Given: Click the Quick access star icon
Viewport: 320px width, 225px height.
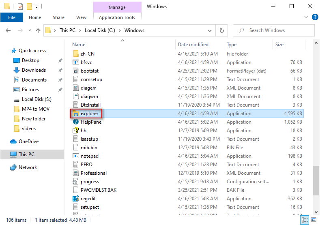Looking at the screenshot, I should tap(14, 51).
